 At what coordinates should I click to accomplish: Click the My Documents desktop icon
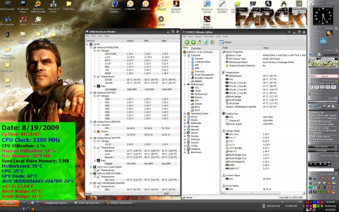pyautogui.click(x=8, y=6)
